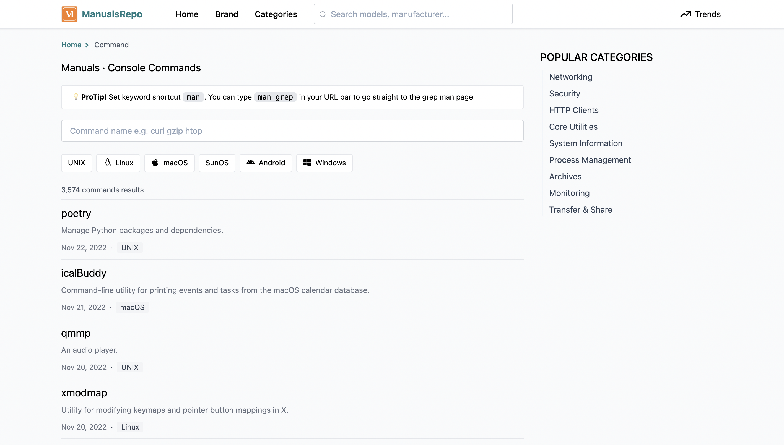Click the Home breadcrumb link
This screenshot has width=784, height=445.
(71, 45)
